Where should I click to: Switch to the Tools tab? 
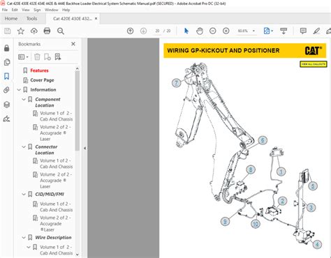click(31, 19)
